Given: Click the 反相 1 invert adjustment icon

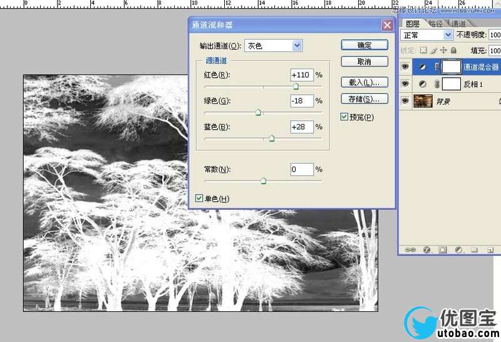Looking at the screenshot, I should tap(422, 84).
